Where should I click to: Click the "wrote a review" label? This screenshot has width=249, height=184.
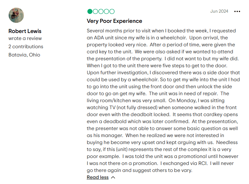click(25, 38)
